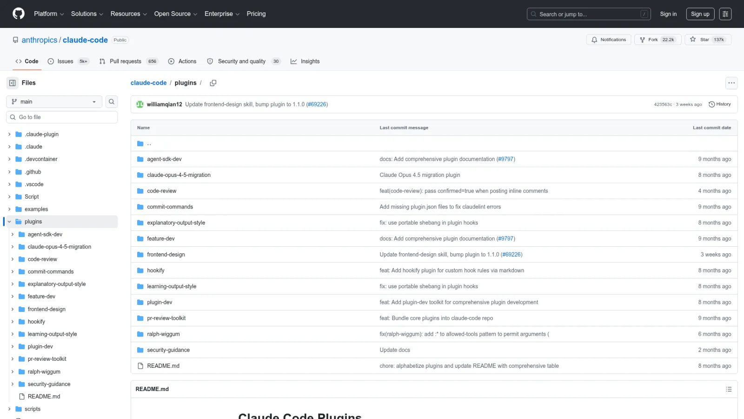The height and width of the screenshot is (419, 744).
Task: Click folder icon beside security-guidance row
Action: [140, 350]
